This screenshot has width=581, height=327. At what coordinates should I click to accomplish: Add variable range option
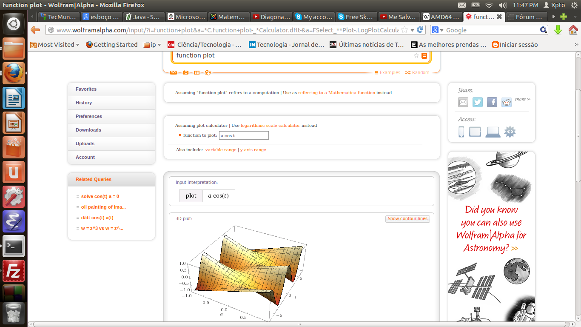pyautogui.click(x=221, y=150)
